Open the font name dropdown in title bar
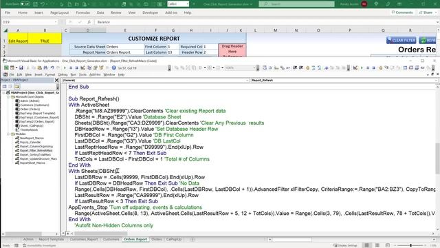Image resolution: width=440 pixels, height=248 pixels. click(x=188, y=4)
